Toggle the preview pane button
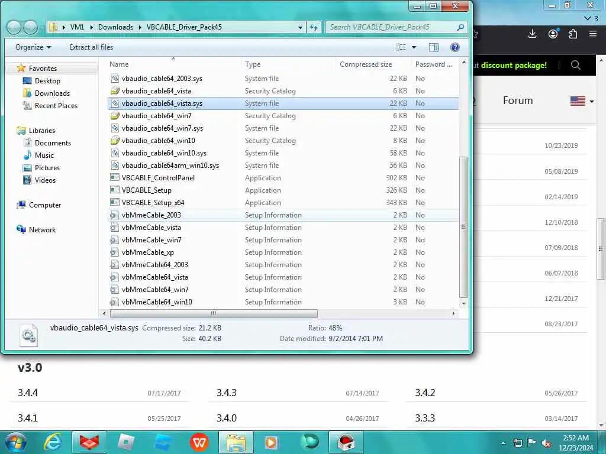The width and height of the screenshot is (606, 454). pos(434,47)
